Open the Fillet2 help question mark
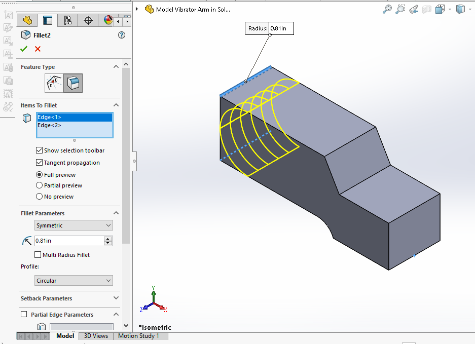This screenshot has height=344, width=475. coord(121,35)
